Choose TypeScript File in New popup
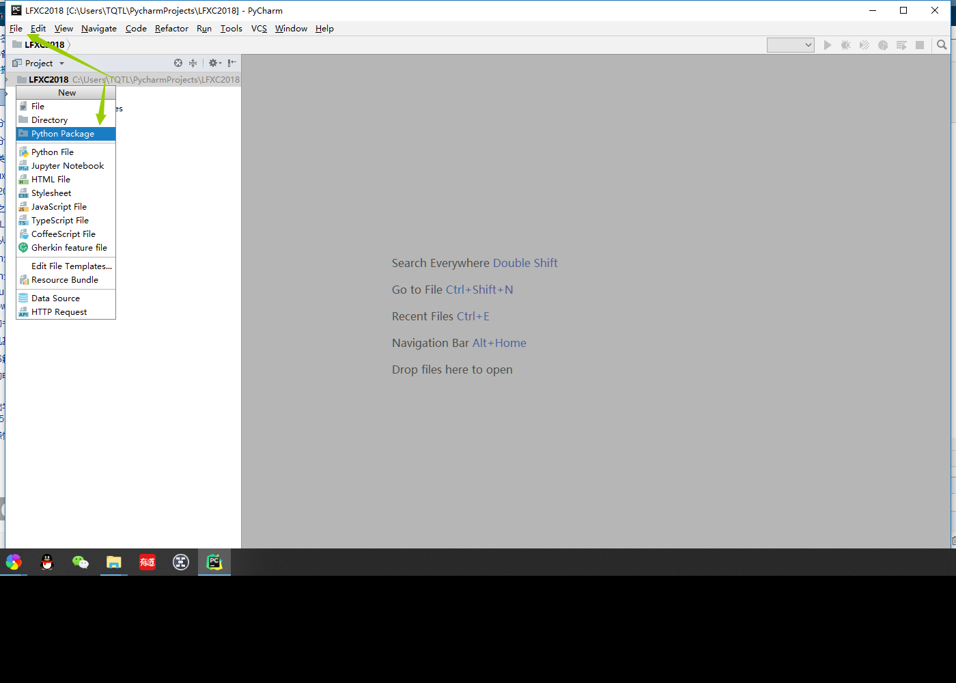This screenshot has height=683, width=956. (x=66, y=221)
